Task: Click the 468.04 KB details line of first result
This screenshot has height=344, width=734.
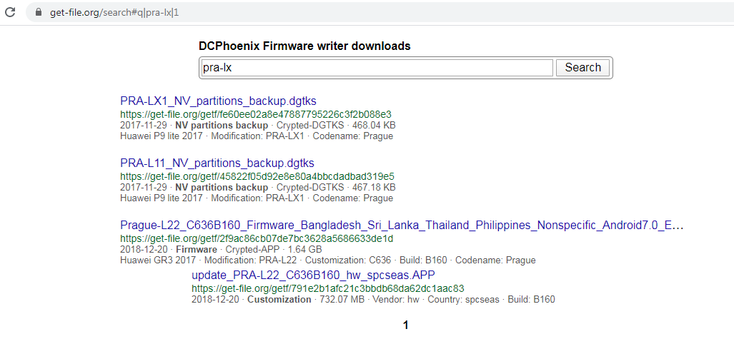Action: [258, 126]
